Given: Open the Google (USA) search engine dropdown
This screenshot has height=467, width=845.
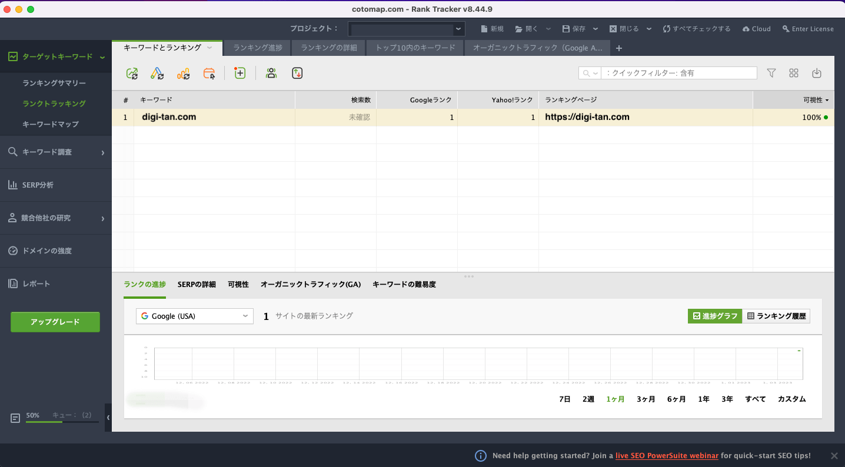Looking at the screenshot, I should click(x=195, y=316).
